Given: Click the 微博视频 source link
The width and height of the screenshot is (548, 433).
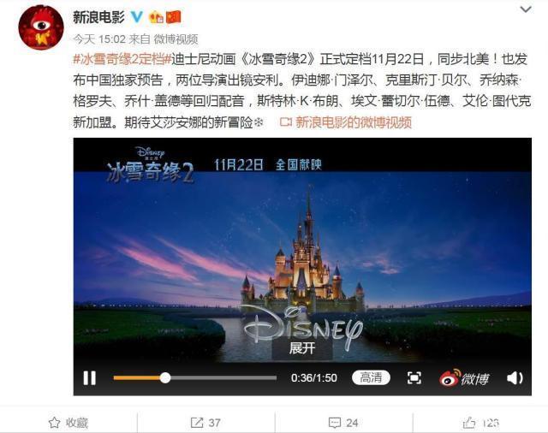Looking at the screenshot, I should (176, 39).
